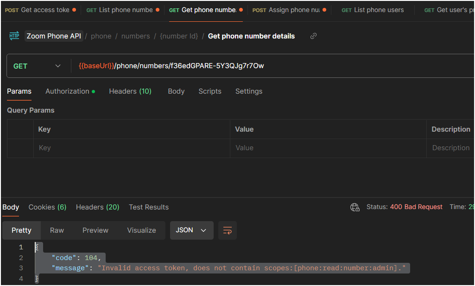
Task: Click the Value column header
Action: click(244, 129)
